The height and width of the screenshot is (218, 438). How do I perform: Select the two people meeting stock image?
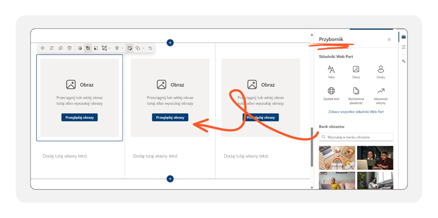click(375, 158)
